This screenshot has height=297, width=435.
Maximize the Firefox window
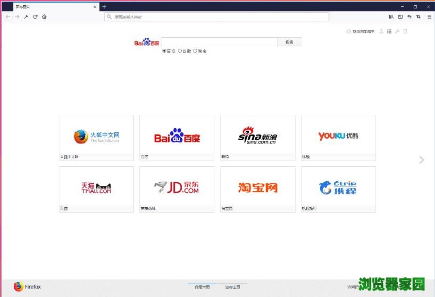pos(415,7)
